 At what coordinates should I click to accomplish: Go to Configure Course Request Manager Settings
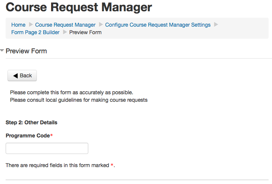pyautogui.click(x=158, y=25)
